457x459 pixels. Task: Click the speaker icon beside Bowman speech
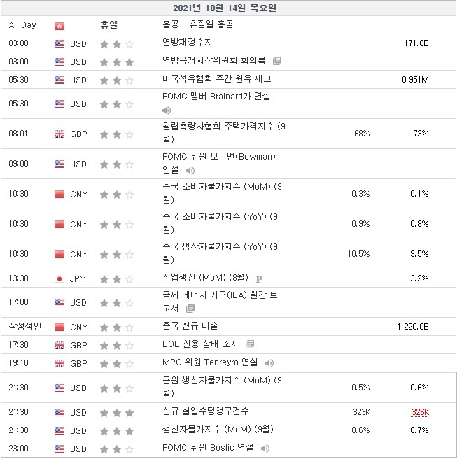click(190, 170)
